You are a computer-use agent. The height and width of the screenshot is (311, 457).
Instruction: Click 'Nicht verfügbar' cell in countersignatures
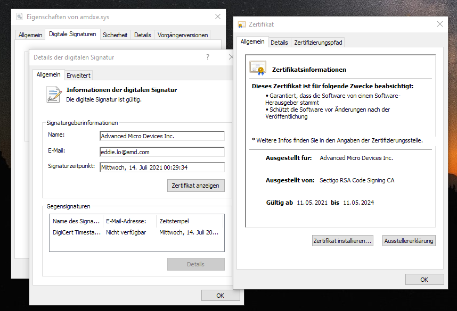[126, 232]
